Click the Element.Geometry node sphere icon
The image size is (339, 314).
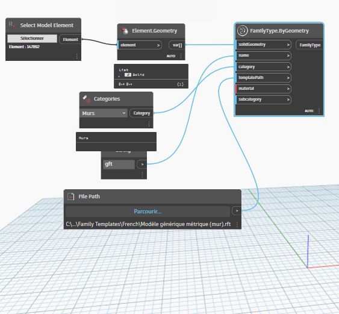pyautogui.click(x=124, y=31)
